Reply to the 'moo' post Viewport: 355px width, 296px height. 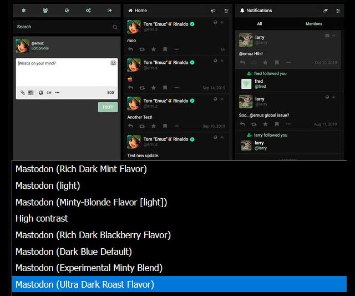click(x=131, y=49)
